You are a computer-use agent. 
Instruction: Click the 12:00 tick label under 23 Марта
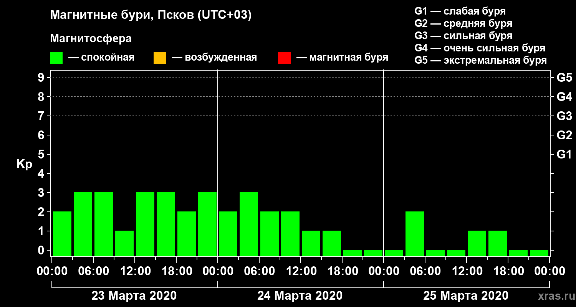point(135,271)
